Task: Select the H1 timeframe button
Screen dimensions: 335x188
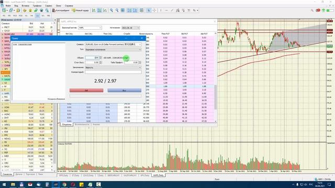Action: (x=26, y=16)
